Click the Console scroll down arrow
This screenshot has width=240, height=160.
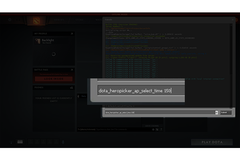point(231,108)
